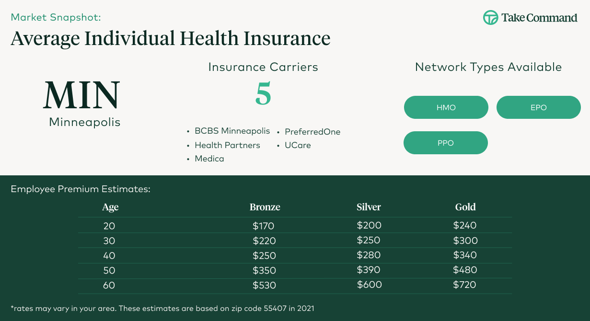Select the Silver column header
This screenshot has width=590, height=321.
click(369, 207)
